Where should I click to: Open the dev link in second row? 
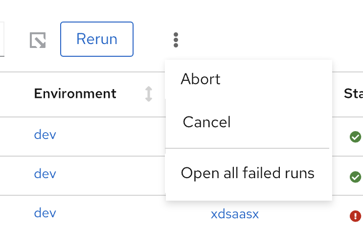point(45,174)
